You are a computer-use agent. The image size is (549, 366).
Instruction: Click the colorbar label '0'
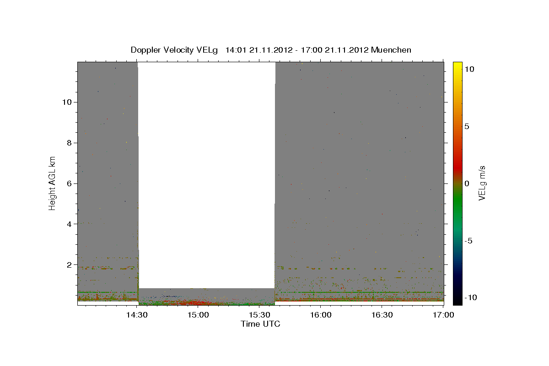click(467, 183)
